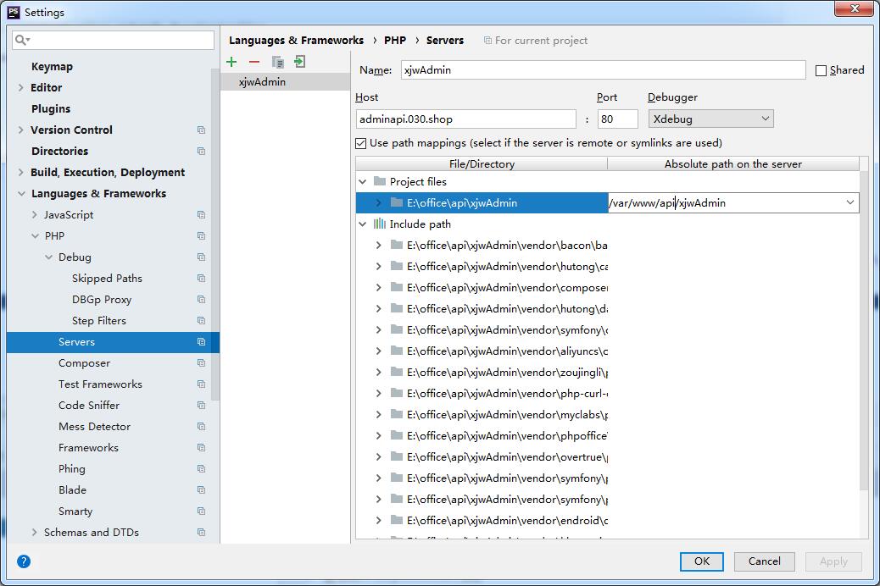Click the import servers icon
Viewport: 880px width, 586px height.
coord(300,62)
